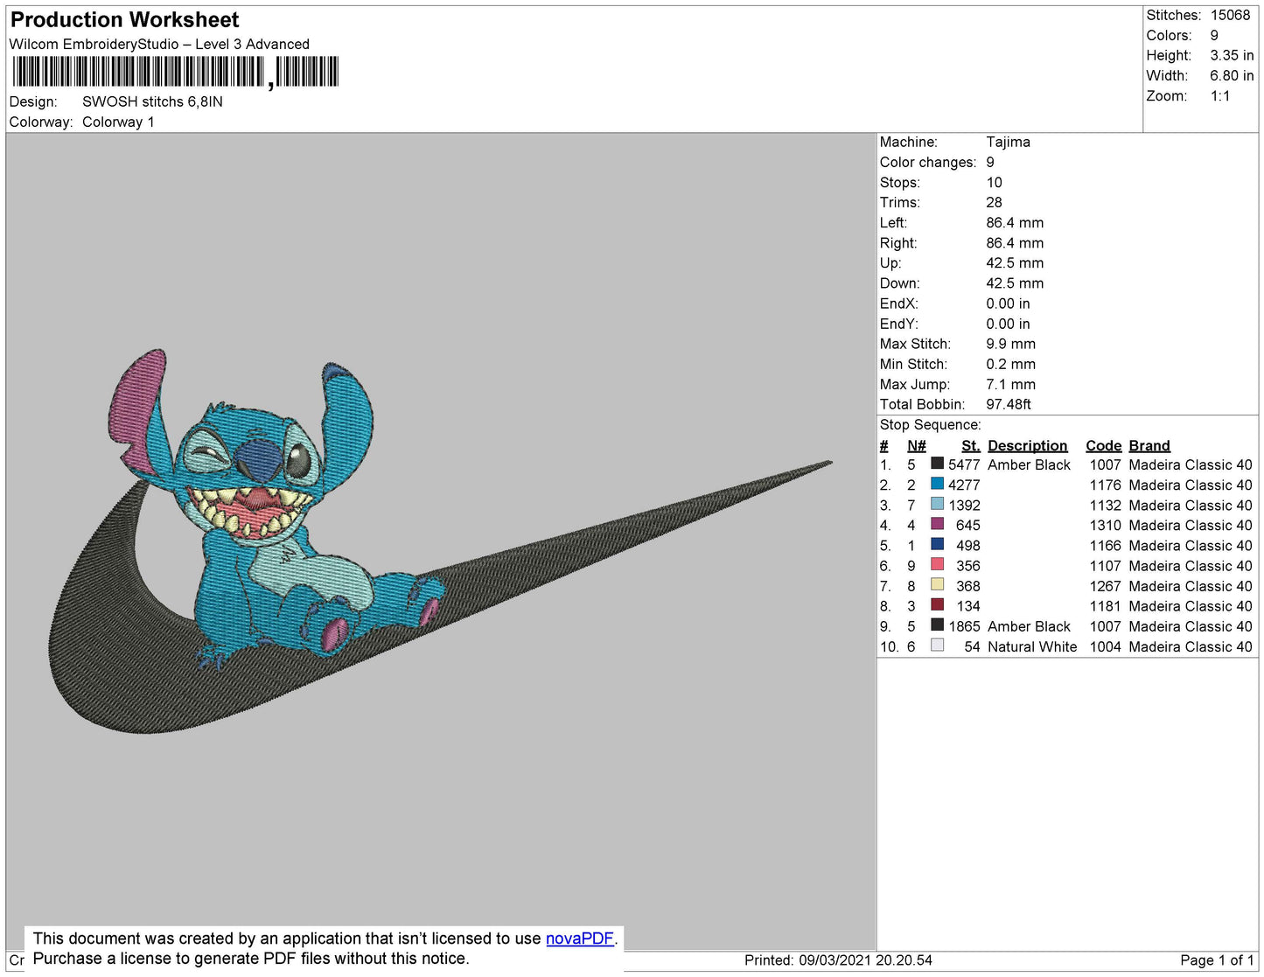
Task: Click the barcode under the worksheet title
Action: coord(175,72)
